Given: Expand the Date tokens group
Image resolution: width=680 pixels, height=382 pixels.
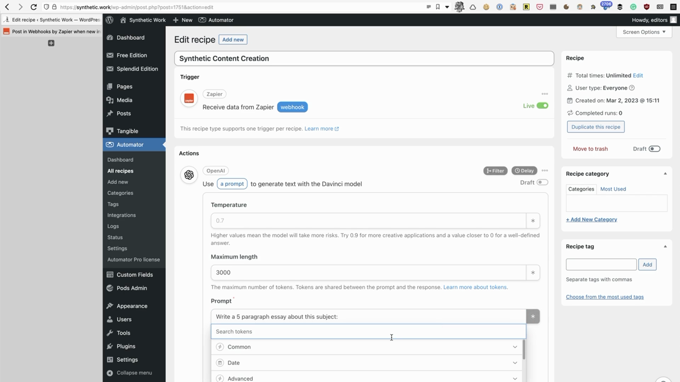Looking at the screenshot, I should coord(367,363).
